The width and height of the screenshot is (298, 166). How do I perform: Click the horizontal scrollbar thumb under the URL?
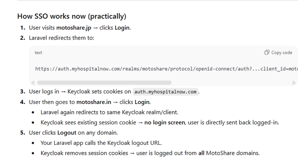pos(104,82)
